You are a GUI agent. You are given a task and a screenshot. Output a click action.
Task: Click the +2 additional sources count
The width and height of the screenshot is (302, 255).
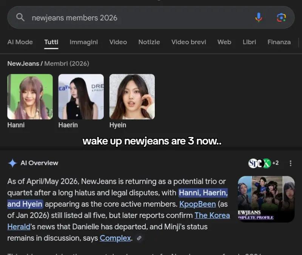(x=276, y=163)
